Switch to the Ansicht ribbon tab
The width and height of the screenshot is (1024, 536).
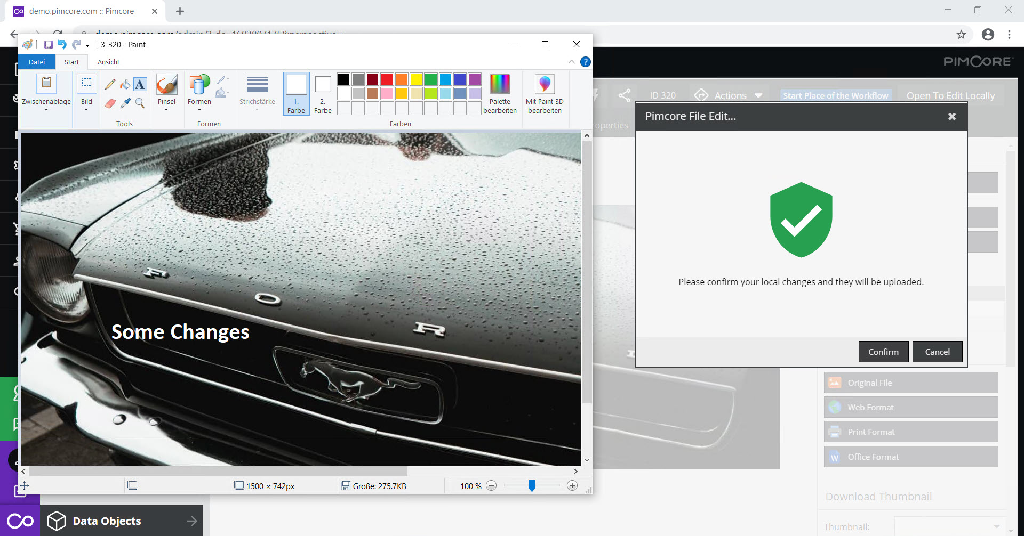point(108,62)
